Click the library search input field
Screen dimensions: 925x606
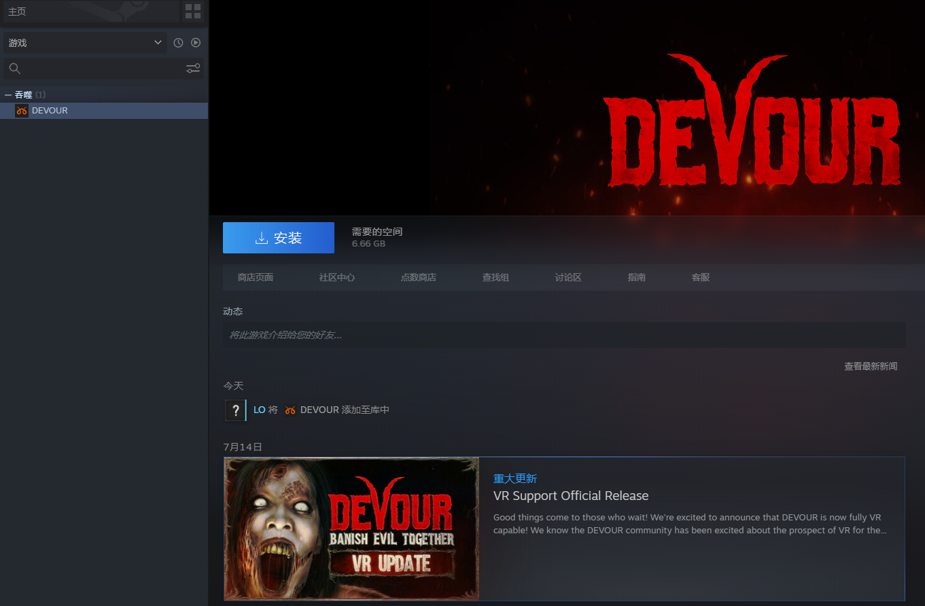103,69
